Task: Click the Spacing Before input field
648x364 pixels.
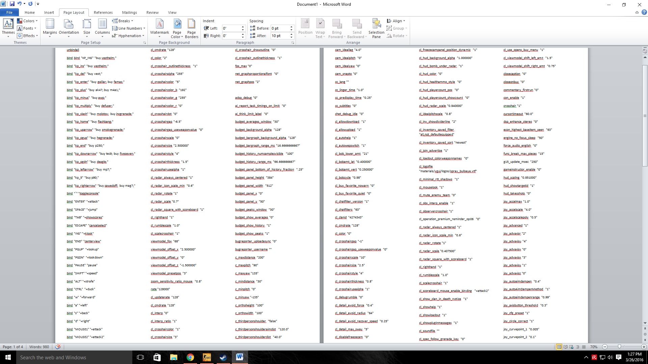Action: coord(280,28)
